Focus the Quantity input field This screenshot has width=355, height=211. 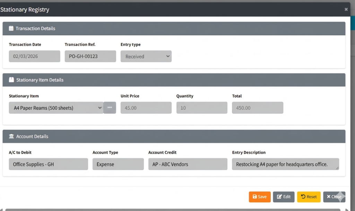tap(202, 108)
